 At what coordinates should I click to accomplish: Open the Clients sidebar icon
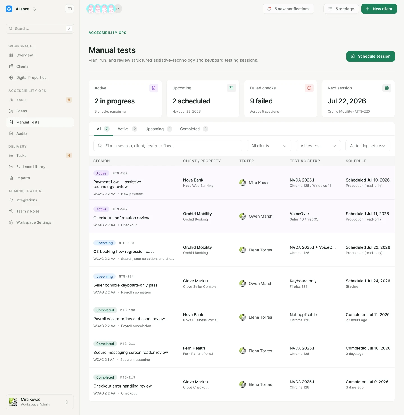11,66
